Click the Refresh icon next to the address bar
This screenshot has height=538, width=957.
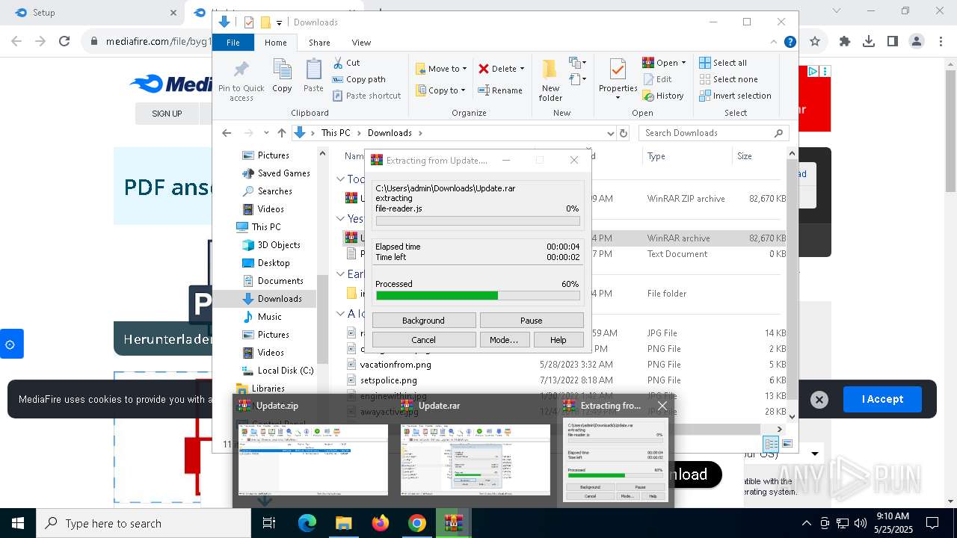tap(624, 133)
